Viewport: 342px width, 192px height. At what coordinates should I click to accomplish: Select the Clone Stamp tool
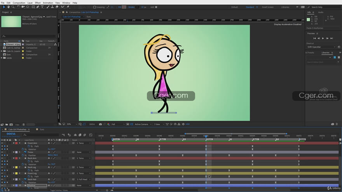(52, 7)
